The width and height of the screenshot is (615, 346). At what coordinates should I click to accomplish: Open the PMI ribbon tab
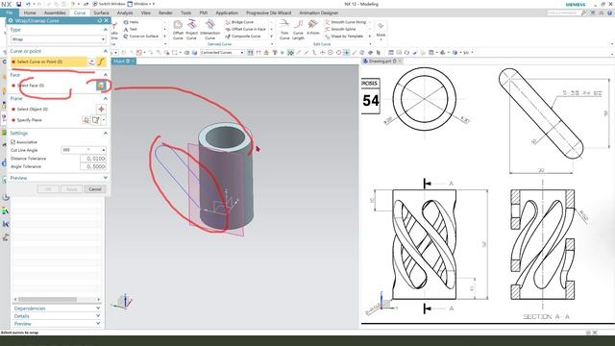(x=203, y=12)
